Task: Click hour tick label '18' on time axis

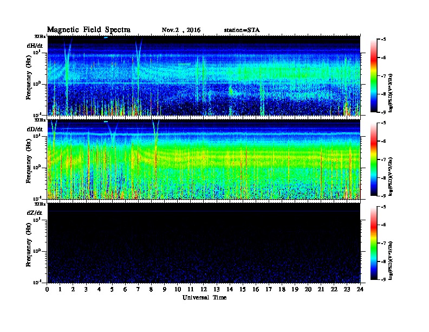Action: pos(282,290)
